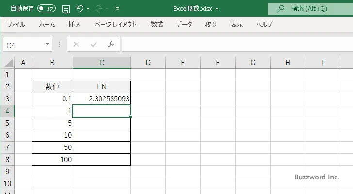Open the ホーム tab

(x=47, y=24)
